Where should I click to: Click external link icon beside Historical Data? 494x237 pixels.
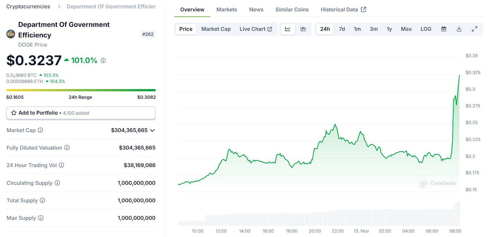[x=364, y=9]
